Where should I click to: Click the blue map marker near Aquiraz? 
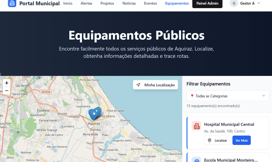coord(94,114)
